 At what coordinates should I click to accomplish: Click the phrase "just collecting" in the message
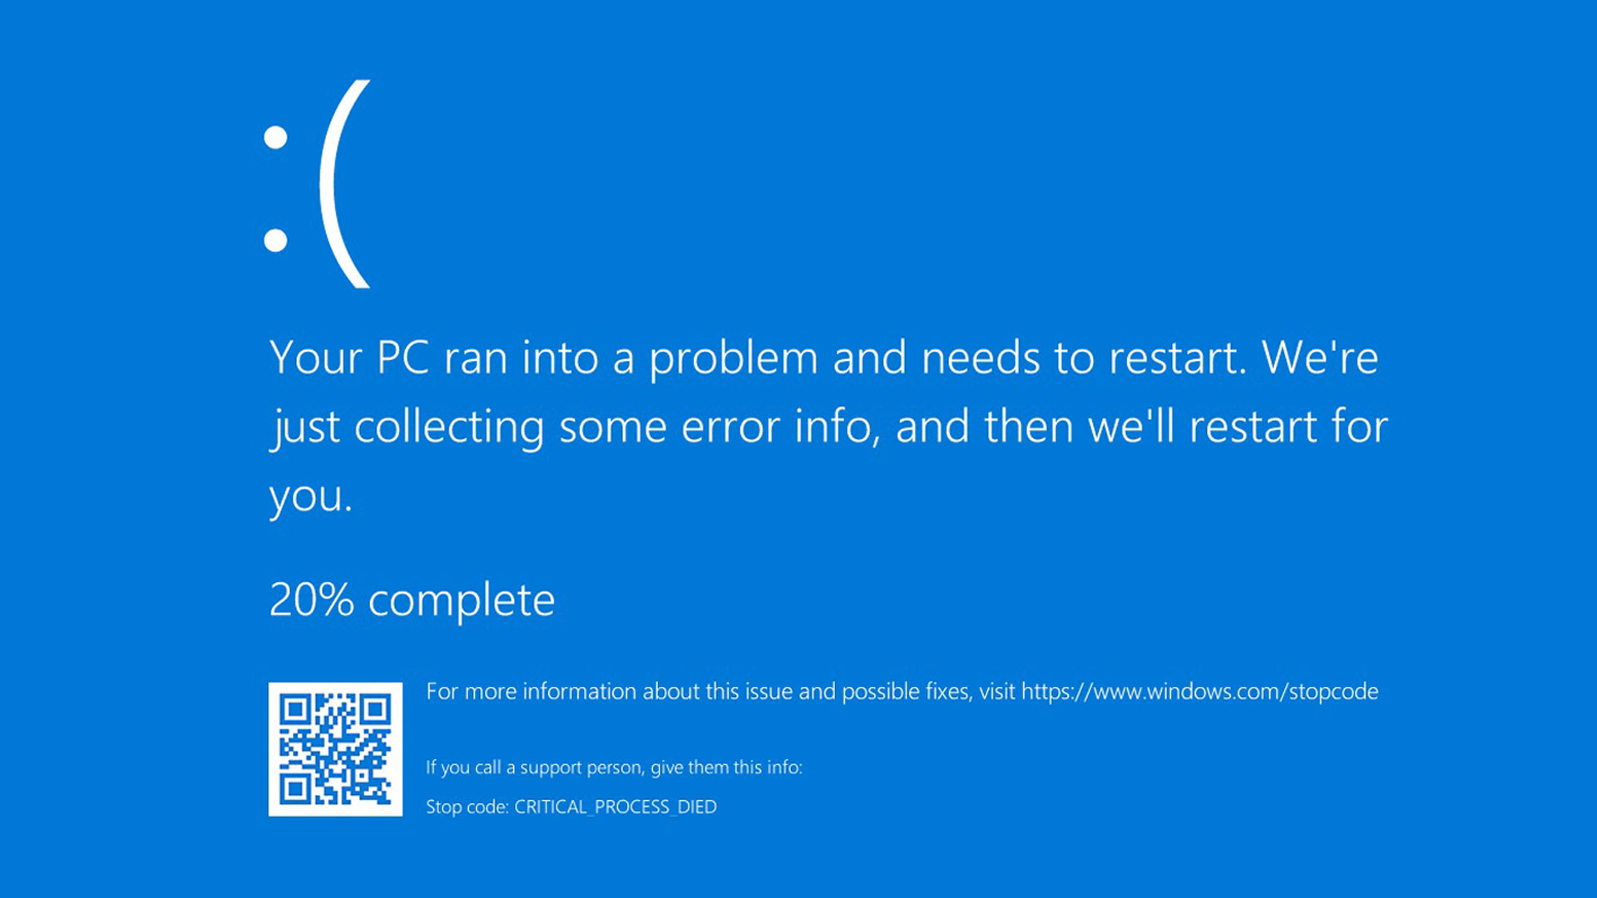(x=408, y=427)
